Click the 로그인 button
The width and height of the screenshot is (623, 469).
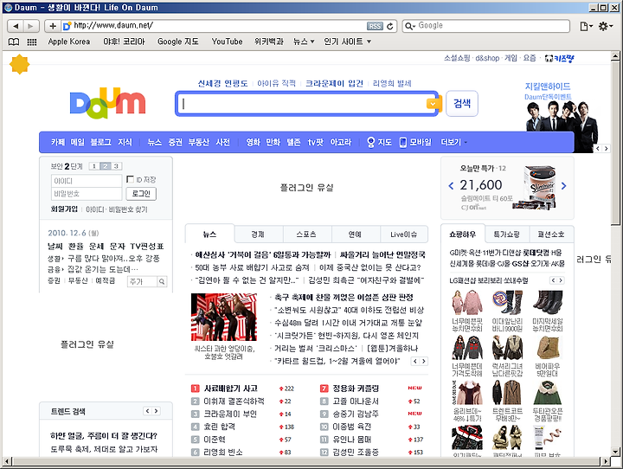141,194
